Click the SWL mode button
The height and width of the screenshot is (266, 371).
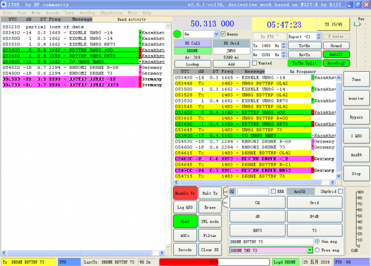[x=210, y=221]
